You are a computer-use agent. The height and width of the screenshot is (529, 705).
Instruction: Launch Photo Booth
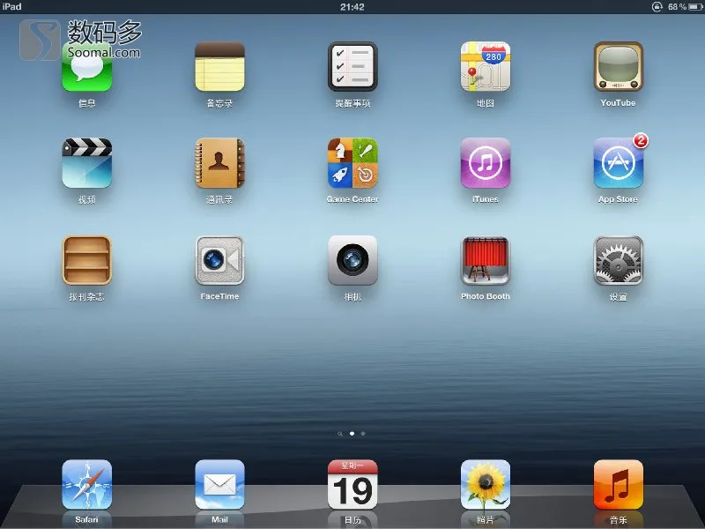click(486, 260)
